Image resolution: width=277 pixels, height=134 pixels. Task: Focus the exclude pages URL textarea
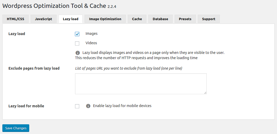pos(141,84)
